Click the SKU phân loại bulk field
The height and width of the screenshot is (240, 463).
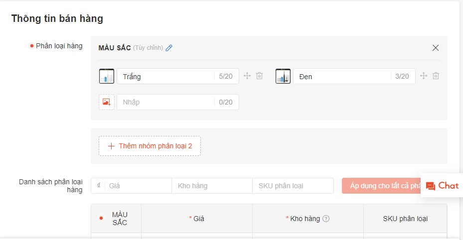tap(293, 186)
